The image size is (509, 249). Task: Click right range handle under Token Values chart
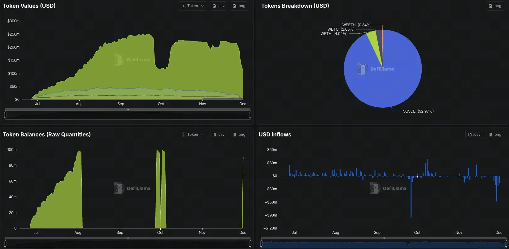(x=250, y=115)
